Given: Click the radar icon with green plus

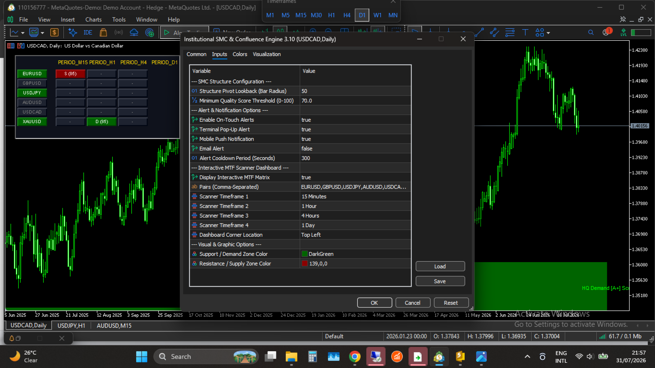Looking at the screenshot, I should (x=150, y=33).
